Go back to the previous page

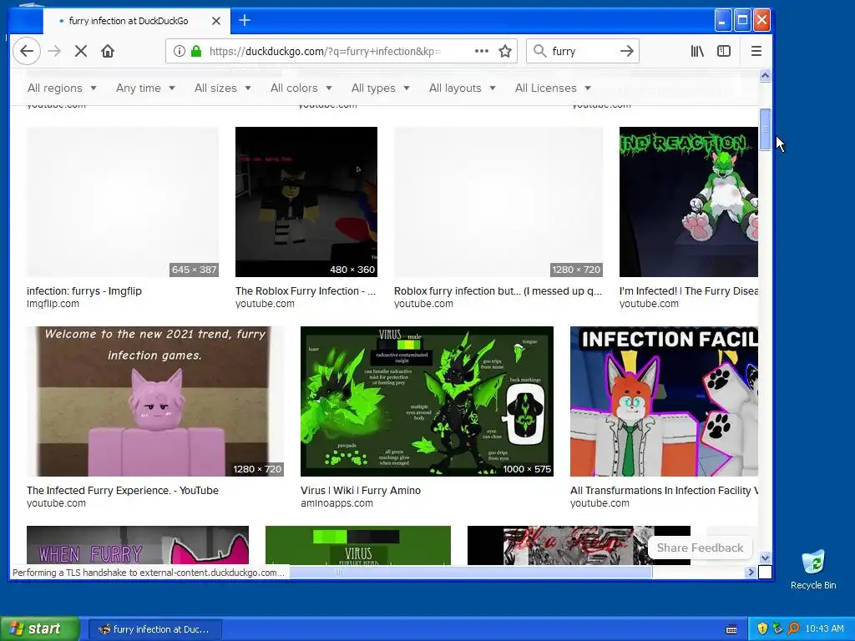coord(26,51)
